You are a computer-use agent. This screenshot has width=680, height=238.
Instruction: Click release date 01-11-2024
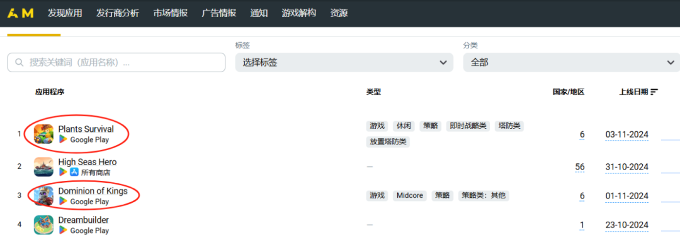tap(627, 196)
